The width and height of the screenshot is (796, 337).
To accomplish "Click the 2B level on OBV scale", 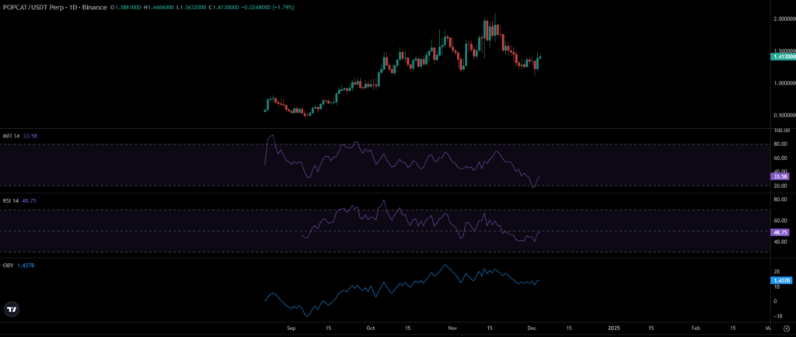I will click(x=776, y=272).
